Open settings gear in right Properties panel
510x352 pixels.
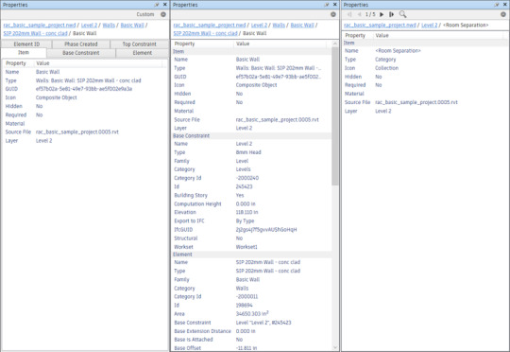[503, 14]
